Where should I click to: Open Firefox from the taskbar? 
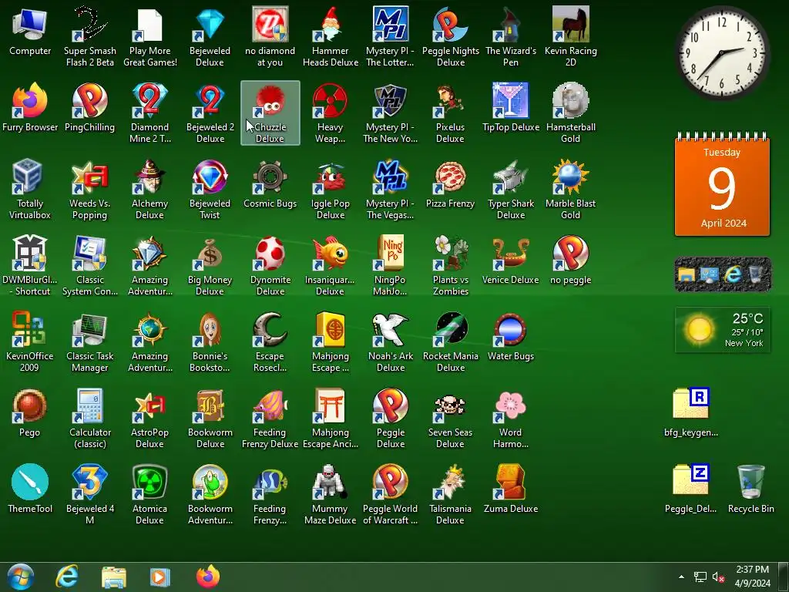point(208,577)
